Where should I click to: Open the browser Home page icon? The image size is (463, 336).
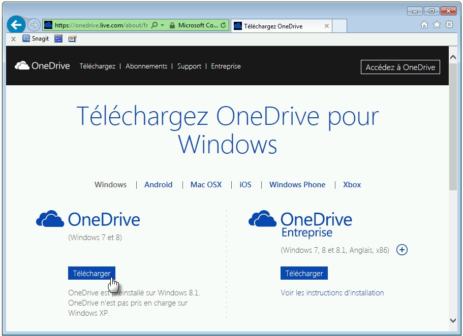pos(424,25)
